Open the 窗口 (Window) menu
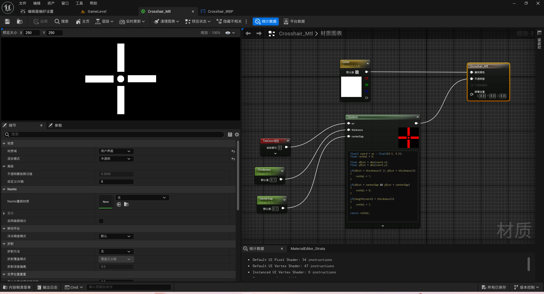The image size is (544, 294). click(x=65, y=3)
